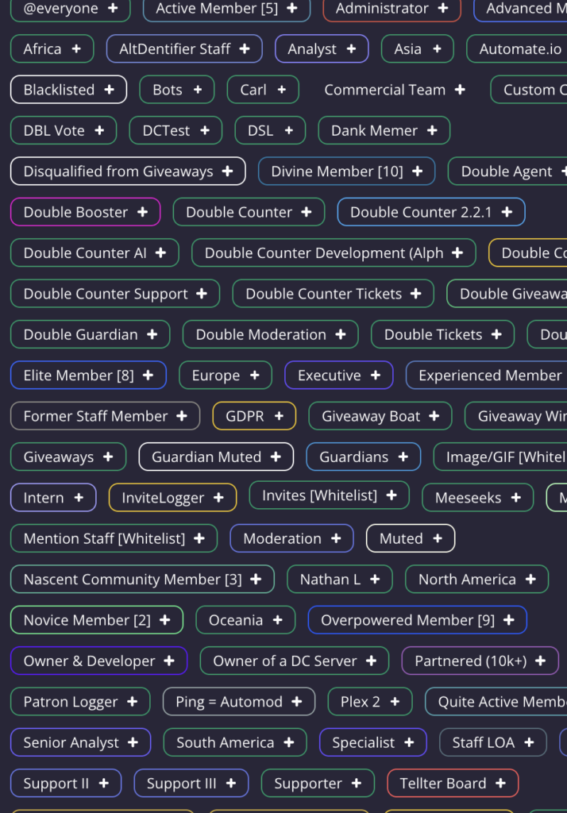The height and width of the screenshot is (813, 567).
Task: Select the Muted role
Action: [x=410, y=538]
